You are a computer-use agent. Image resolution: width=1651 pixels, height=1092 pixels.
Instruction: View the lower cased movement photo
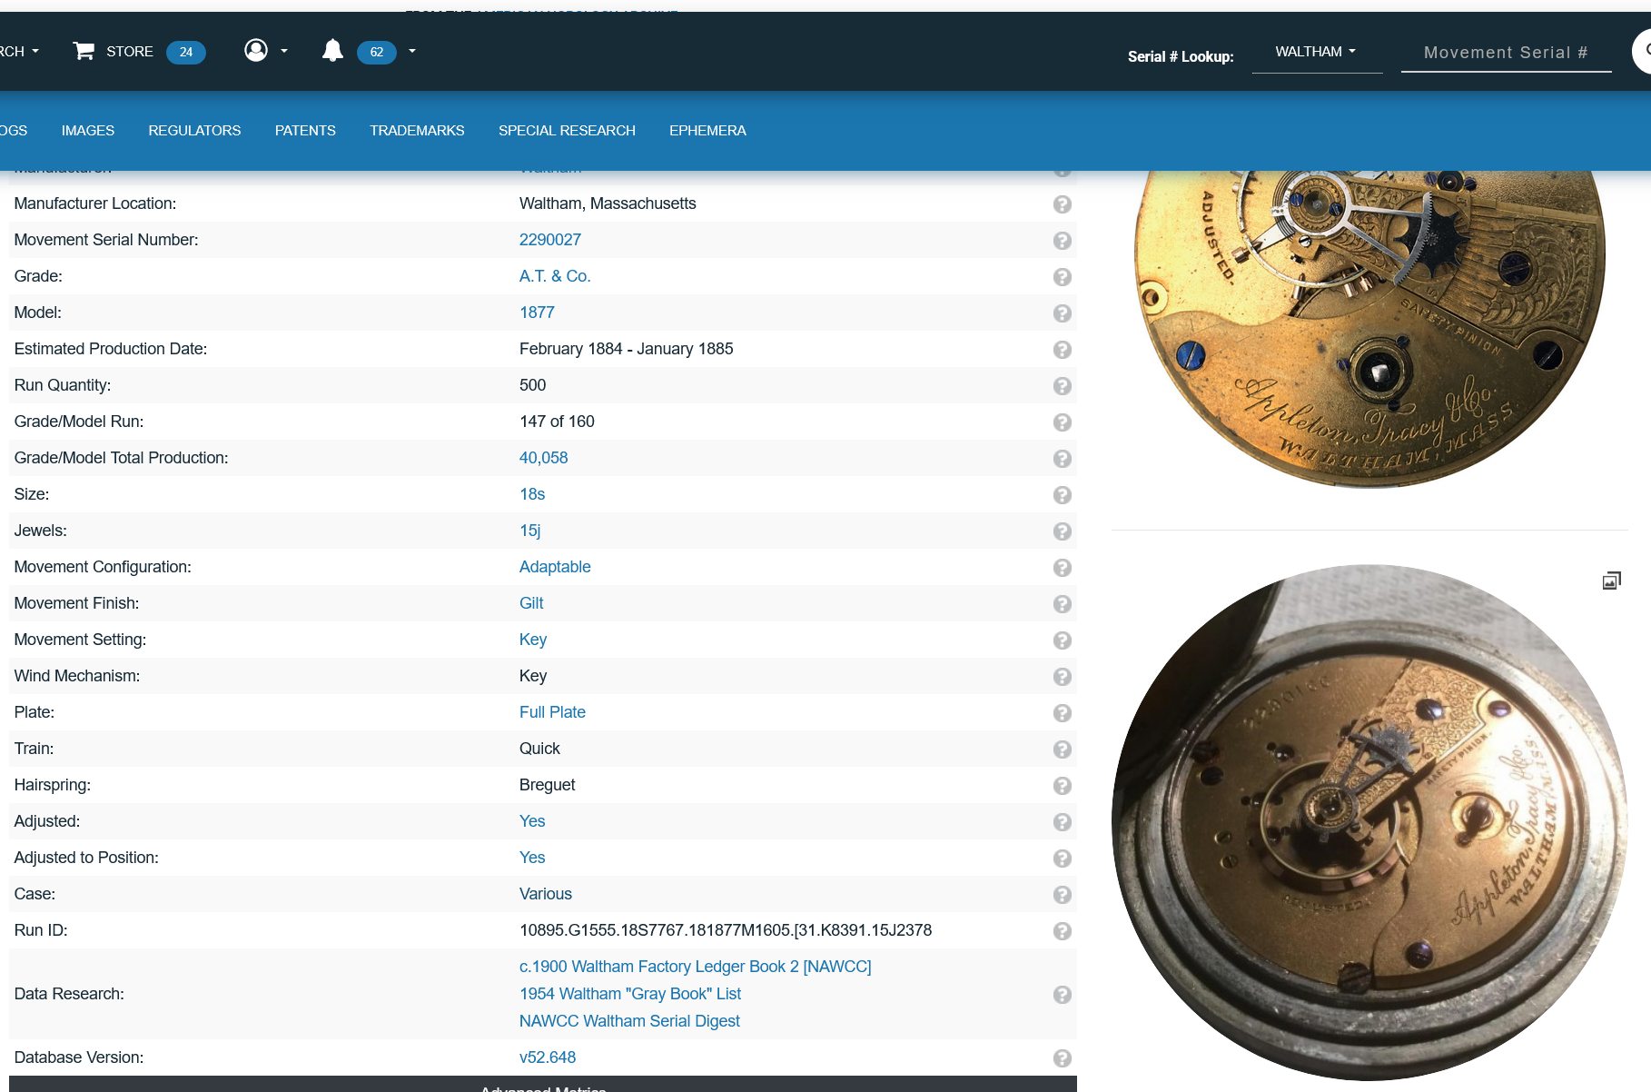[1369, 822]
